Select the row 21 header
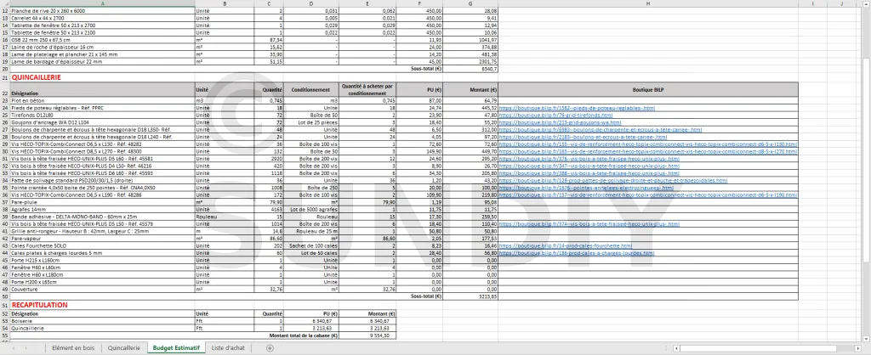871x355 pixels. (x=5, y=76)
